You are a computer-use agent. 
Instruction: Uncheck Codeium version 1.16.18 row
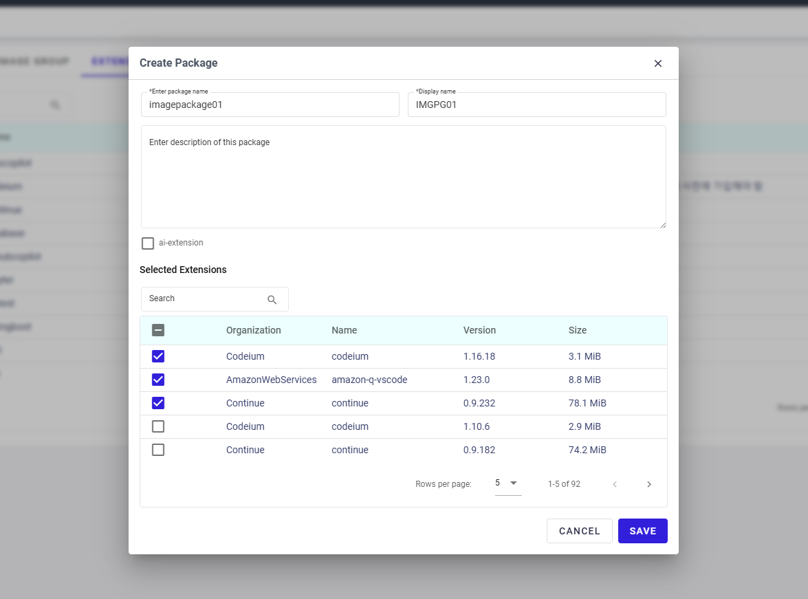(158, 356)
